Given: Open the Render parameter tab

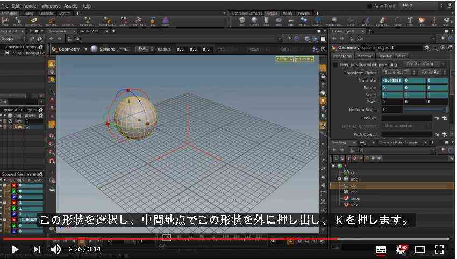Looking at the screenshot, I should (385, 56).
